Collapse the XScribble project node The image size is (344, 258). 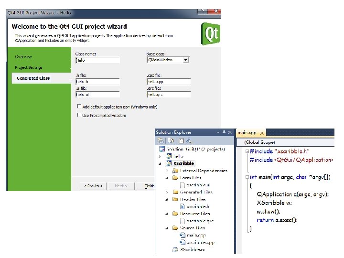(x=160, y=164)
